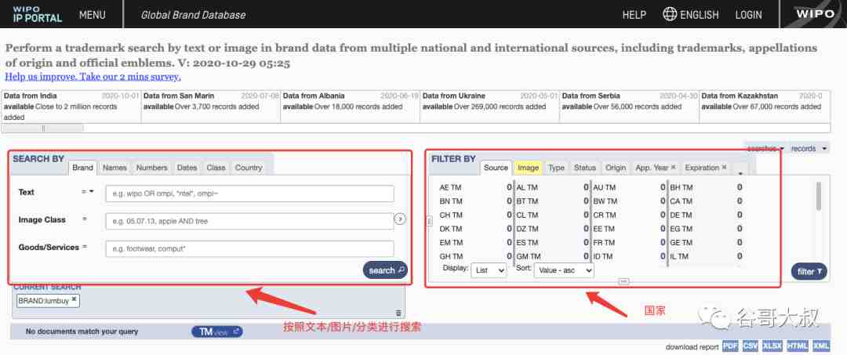The width and height of the screenshot is (847, 355).
Task: Apply the filter button
Action: [x=809, y=271]
